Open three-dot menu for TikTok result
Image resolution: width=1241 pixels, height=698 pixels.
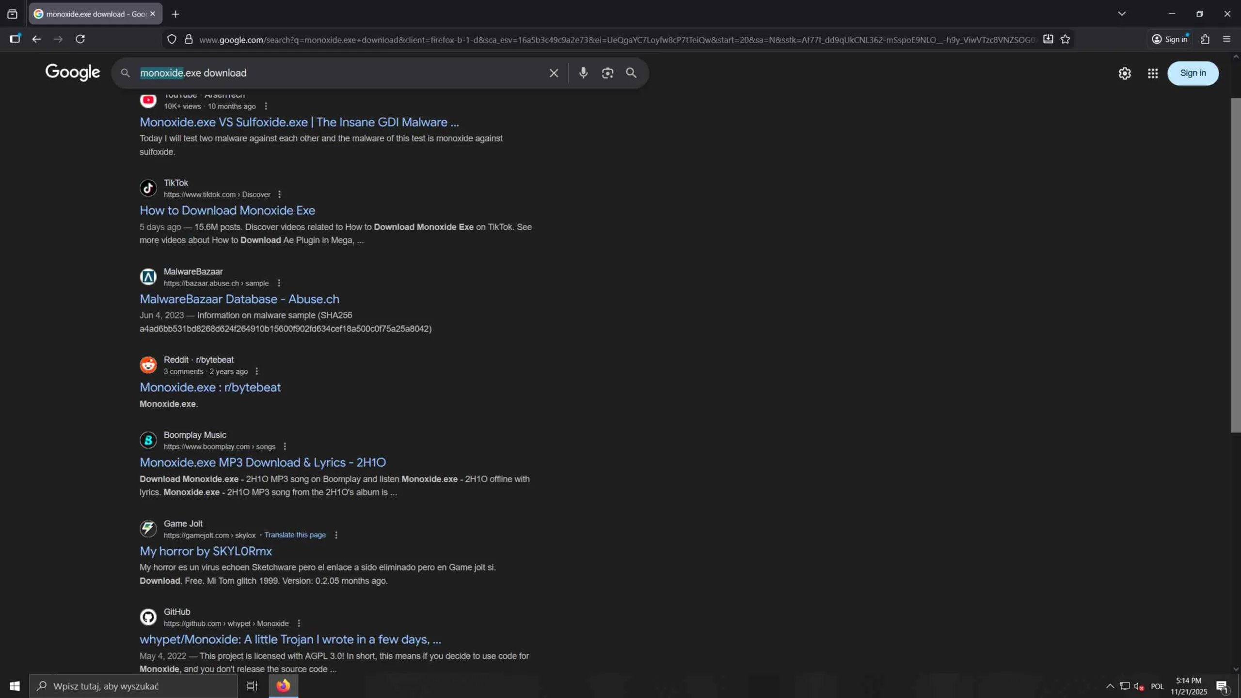pyautogui.click(x=279, y=194)
